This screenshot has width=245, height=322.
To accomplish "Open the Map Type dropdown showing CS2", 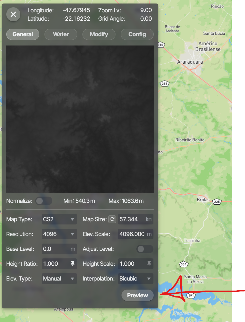I will tap(59, 219).
